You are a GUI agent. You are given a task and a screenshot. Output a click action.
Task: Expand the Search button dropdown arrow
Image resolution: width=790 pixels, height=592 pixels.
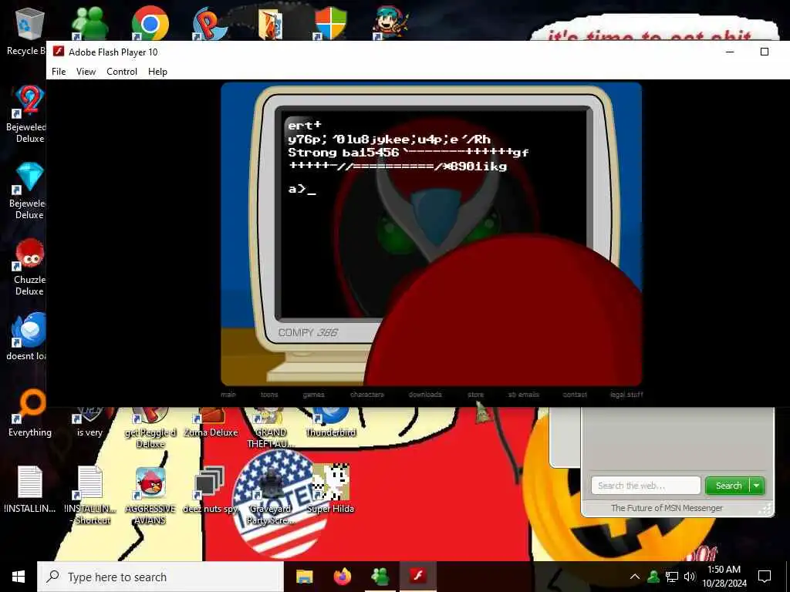point(757,486)
